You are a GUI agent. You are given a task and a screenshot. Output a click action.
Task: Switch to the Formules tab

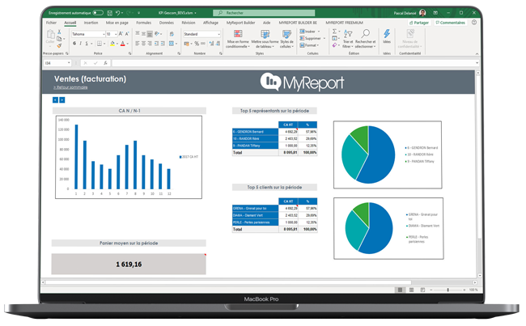(x=143, y=23)
